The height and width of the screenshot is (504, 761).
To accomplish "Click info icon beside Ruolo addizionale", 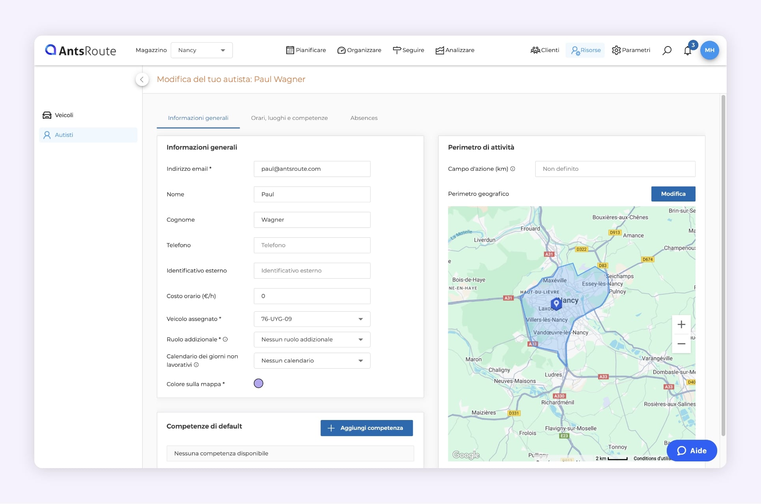I will click(x=225, y=339).
